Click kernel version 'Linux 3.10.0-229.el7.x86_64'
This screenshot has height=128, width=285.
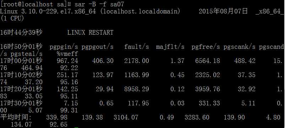point(48,11)
